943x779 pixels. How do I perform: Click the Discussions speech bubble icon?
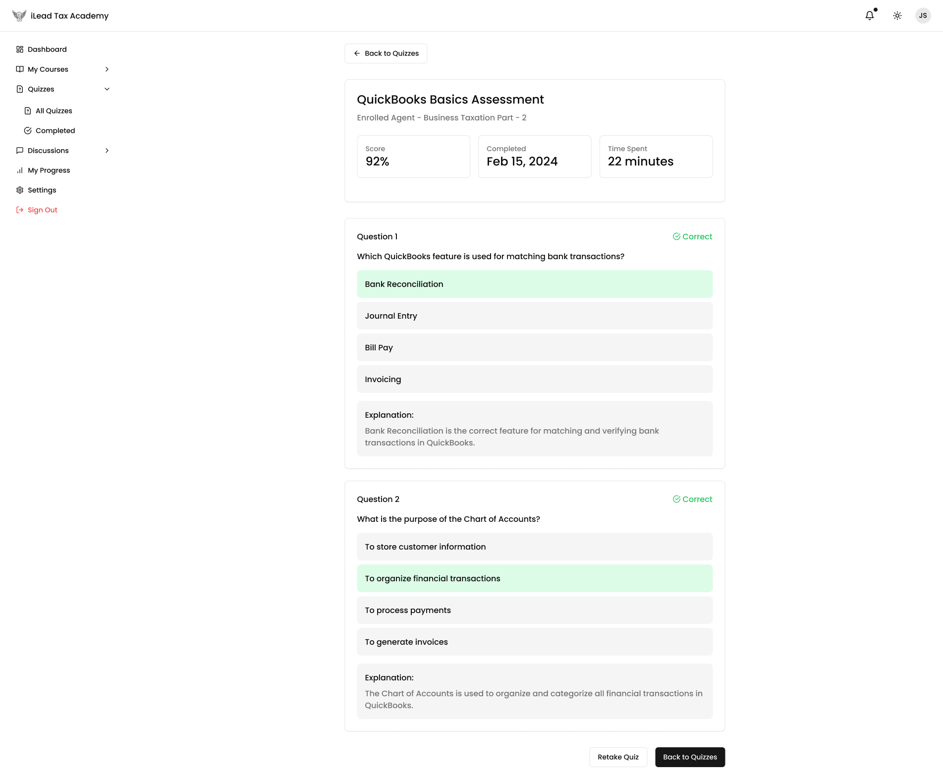click(x=20, y=151)
